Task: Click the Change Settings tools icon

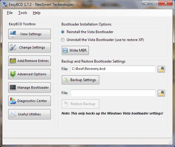Action: [13, 47]
